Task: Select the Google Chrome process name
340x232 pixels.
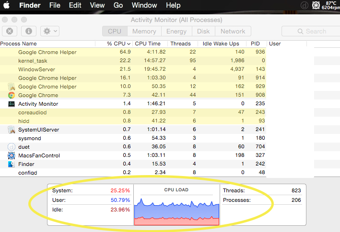Action: pos(38,95)
